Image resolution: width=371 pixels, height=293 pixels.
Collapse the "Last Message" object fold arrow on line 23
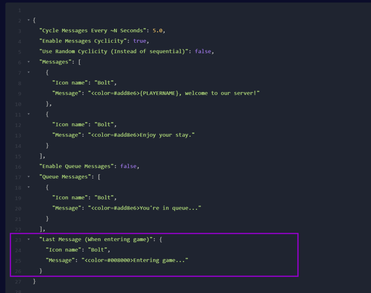click(x=28, y=239)
